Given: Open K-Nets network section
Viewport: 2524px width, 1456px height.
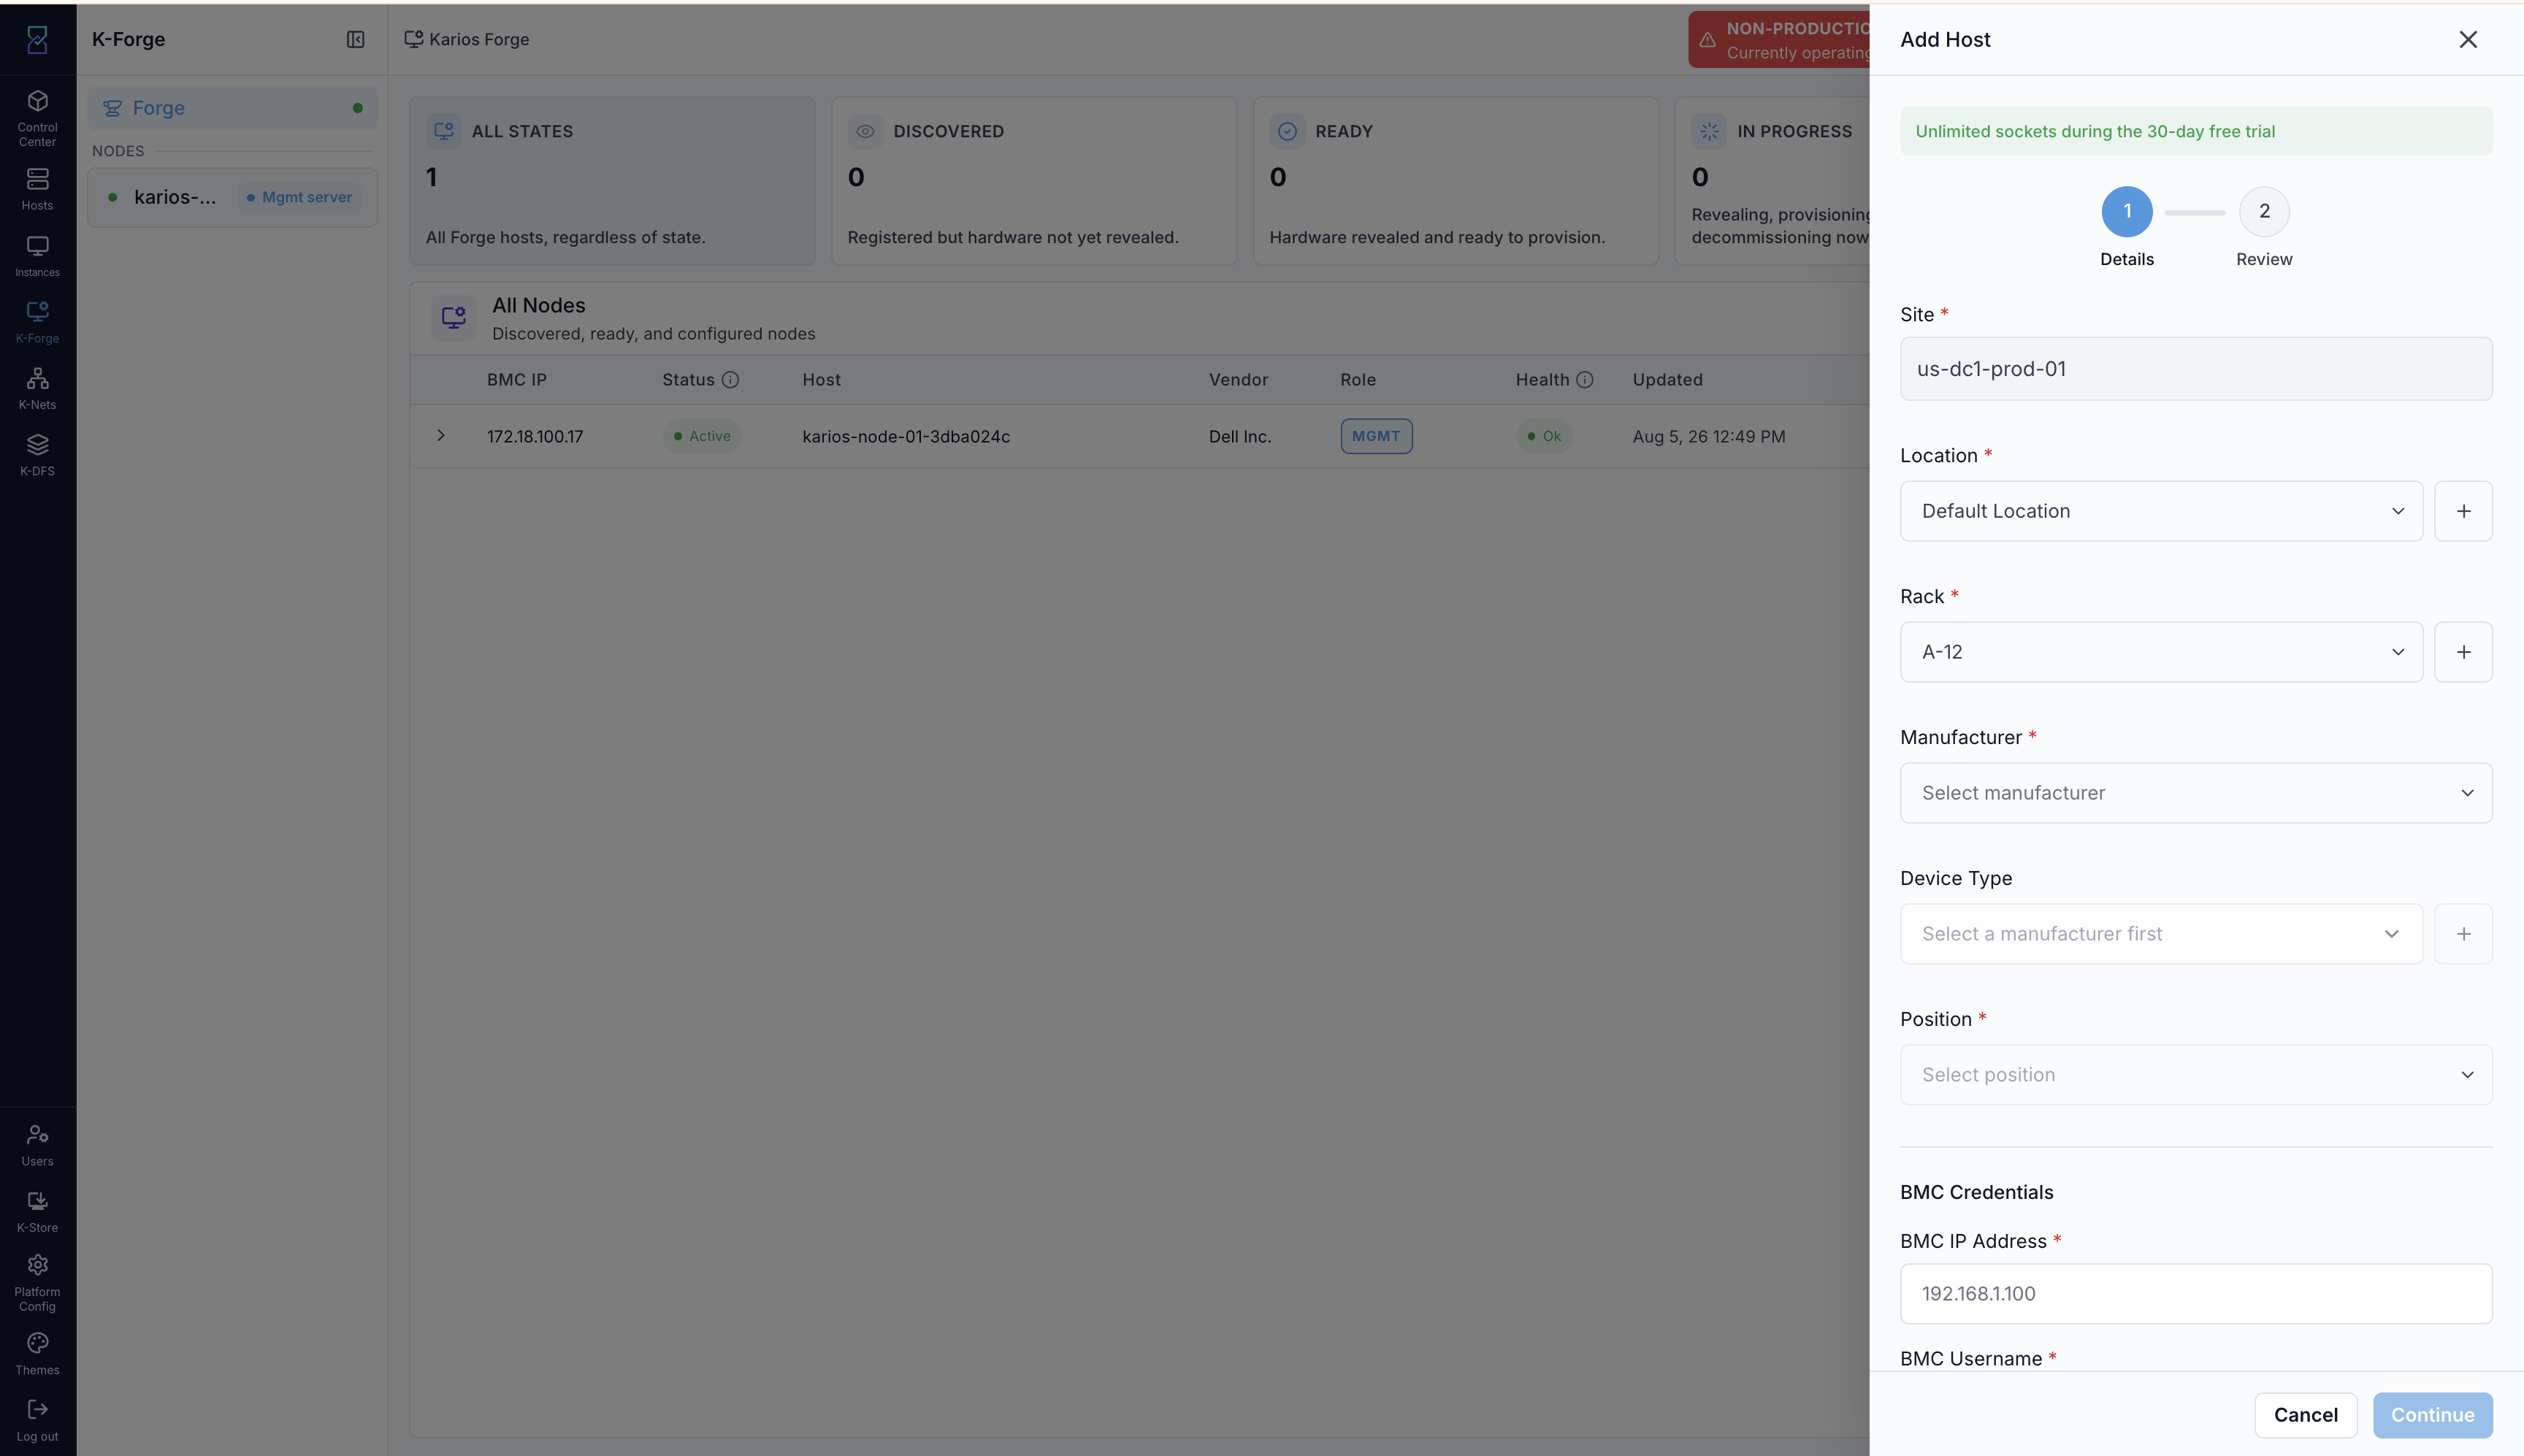Looking at the screenshot, I should coord(37,388).
